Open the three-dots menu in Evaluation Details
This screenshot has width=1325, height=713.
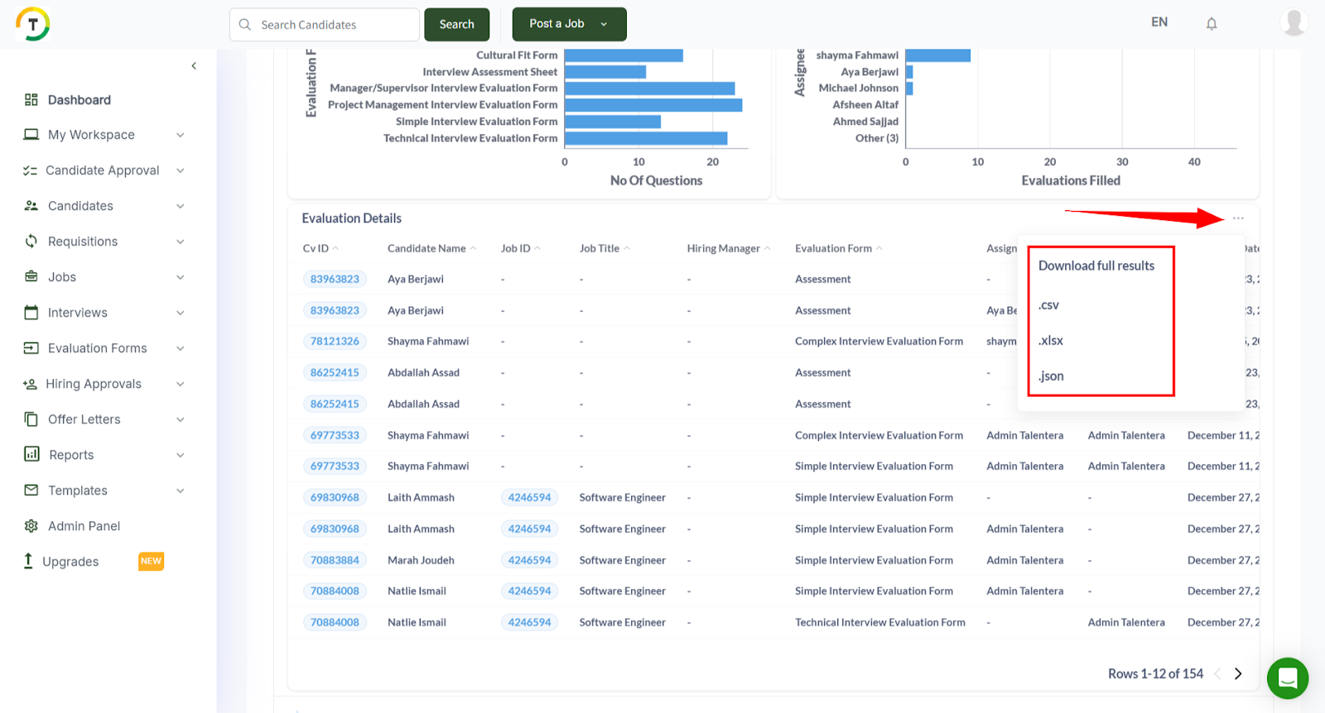1238,218
